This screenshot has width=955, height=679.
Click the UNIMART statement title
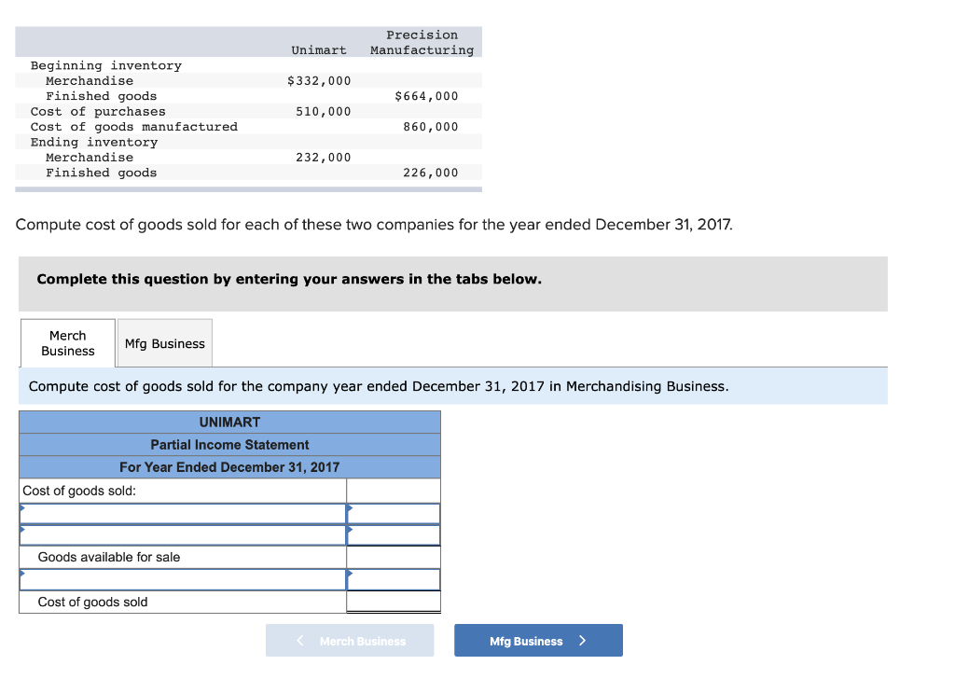[229, 422]
